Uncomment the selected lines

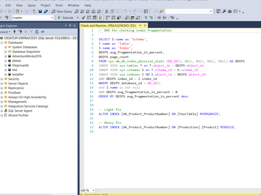(151, 18)
